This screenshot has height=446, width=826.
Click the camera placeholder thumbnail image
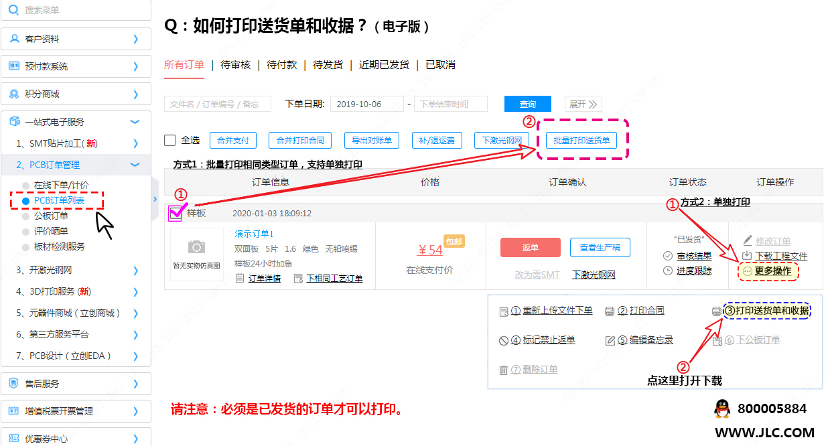(x=196, y=254)
